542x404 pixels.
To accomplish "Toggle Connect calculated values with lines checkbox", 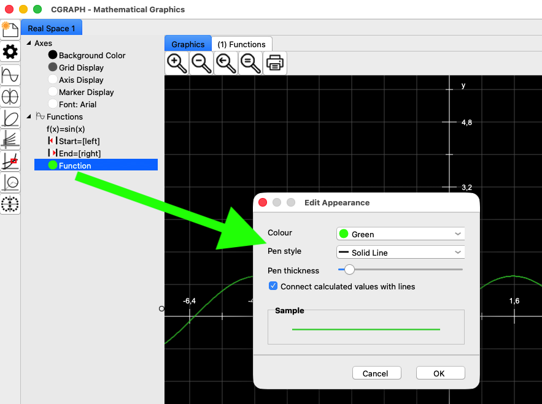I will pos(273,286).
